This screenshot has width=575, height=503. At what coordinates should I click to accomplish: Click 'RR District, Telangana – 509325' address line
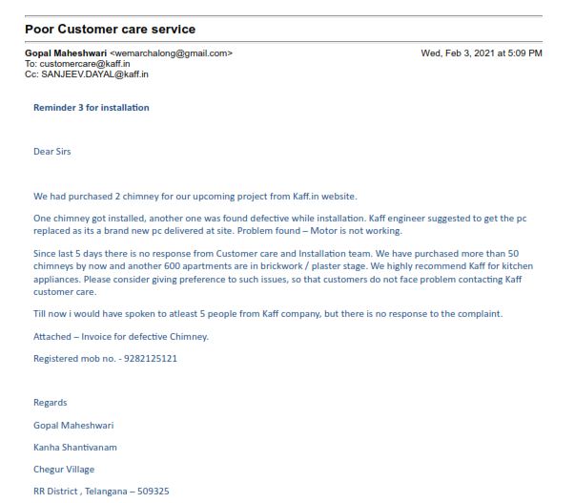(x=101, y=492)
